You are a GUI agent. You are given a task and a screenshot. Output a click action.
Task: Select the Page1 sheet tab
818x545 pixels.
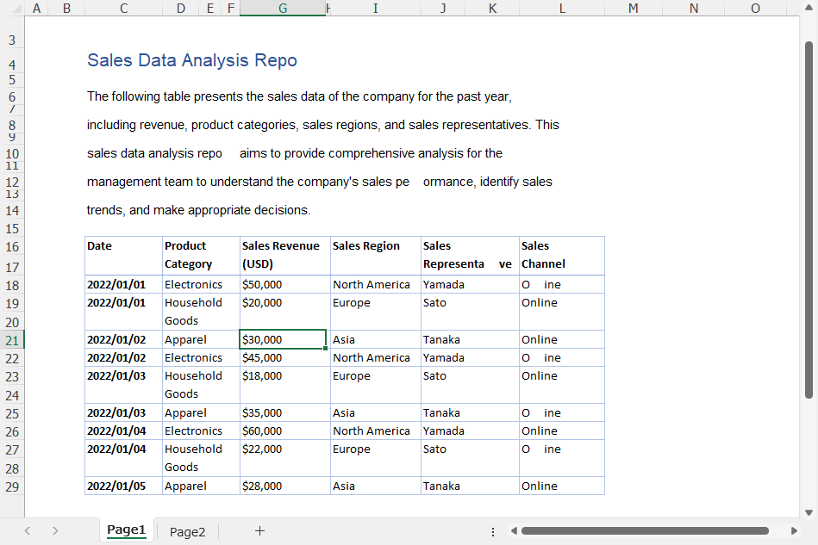tap(126, 530)
